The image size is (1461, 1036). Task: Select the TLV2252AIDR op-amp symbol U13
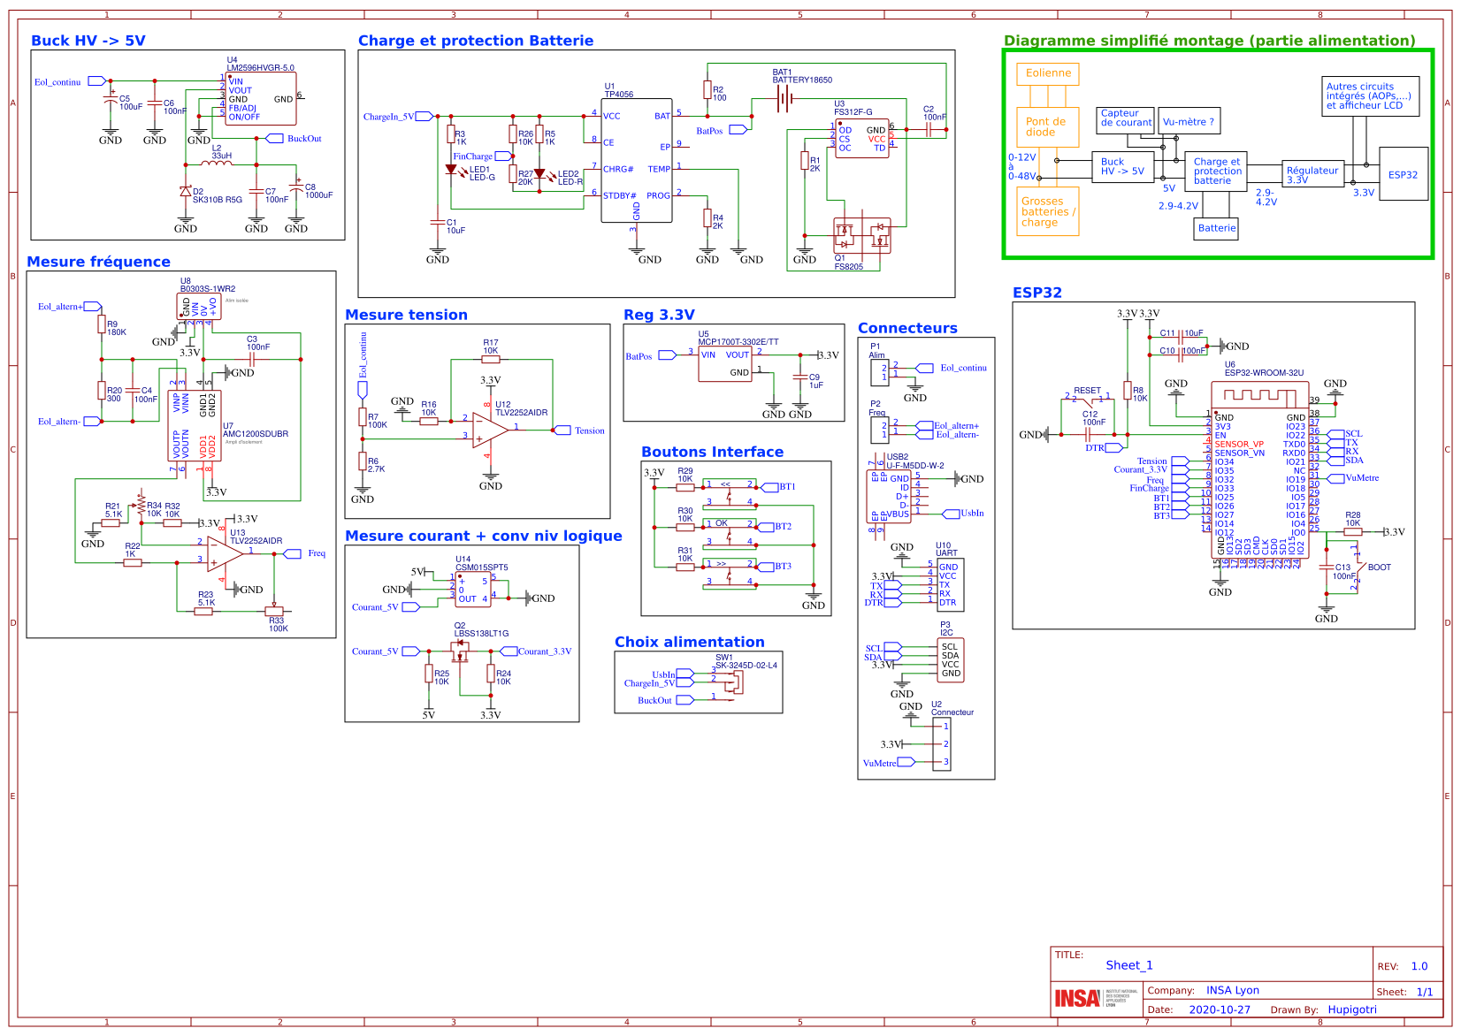point(222,555)
